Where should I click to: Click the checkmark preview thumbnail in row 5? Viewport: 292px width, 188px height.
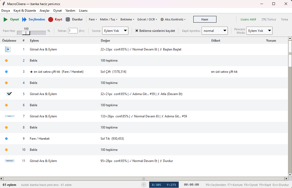coord(9,94)
